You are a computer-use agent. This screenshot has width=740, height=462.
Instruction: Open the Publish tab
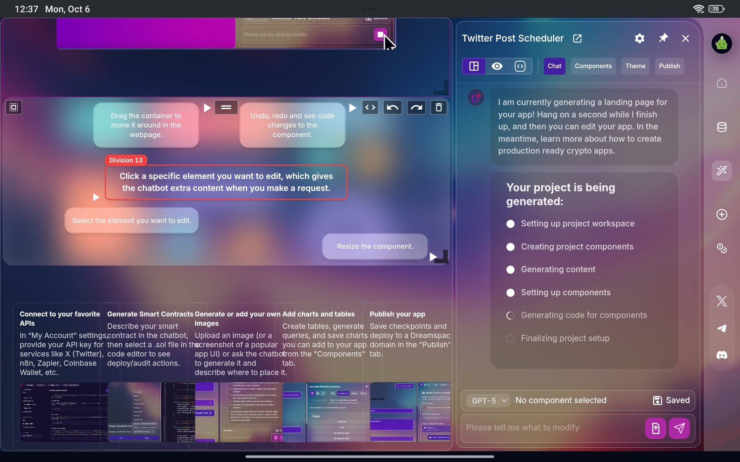click(x=669, y=66)
